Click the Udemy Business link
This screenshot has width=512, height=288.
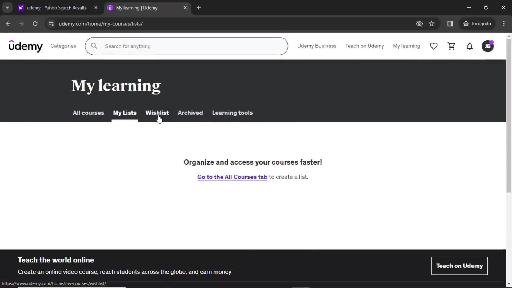tap(317, 46)
